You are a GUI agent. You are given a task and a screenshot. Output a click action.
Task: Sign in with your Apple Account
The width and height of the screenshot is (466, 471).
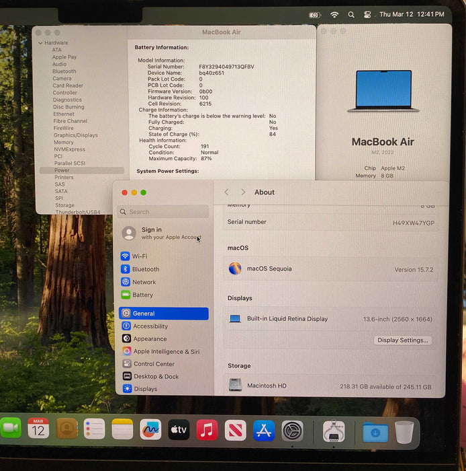pos(171,233)
